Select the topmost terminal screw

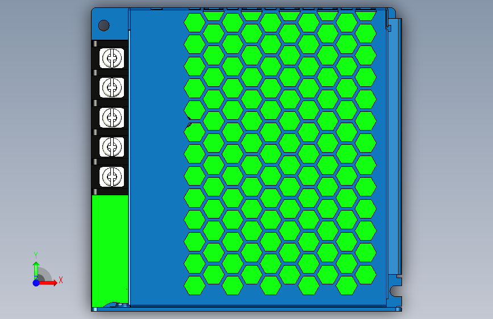pos(111,58)
